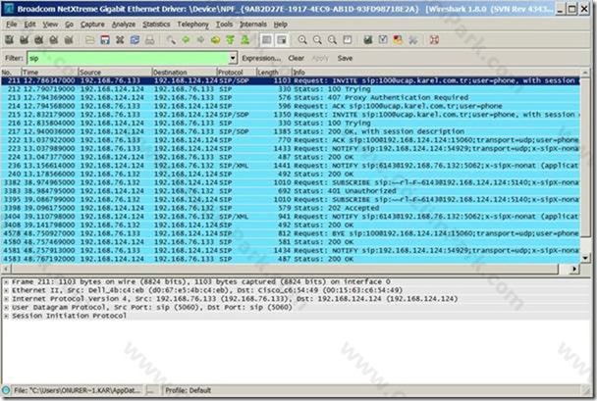Expand the Session Initiation Protocol tree node
This screenshot has height=401, width=597.
click(x=6, y=316)
